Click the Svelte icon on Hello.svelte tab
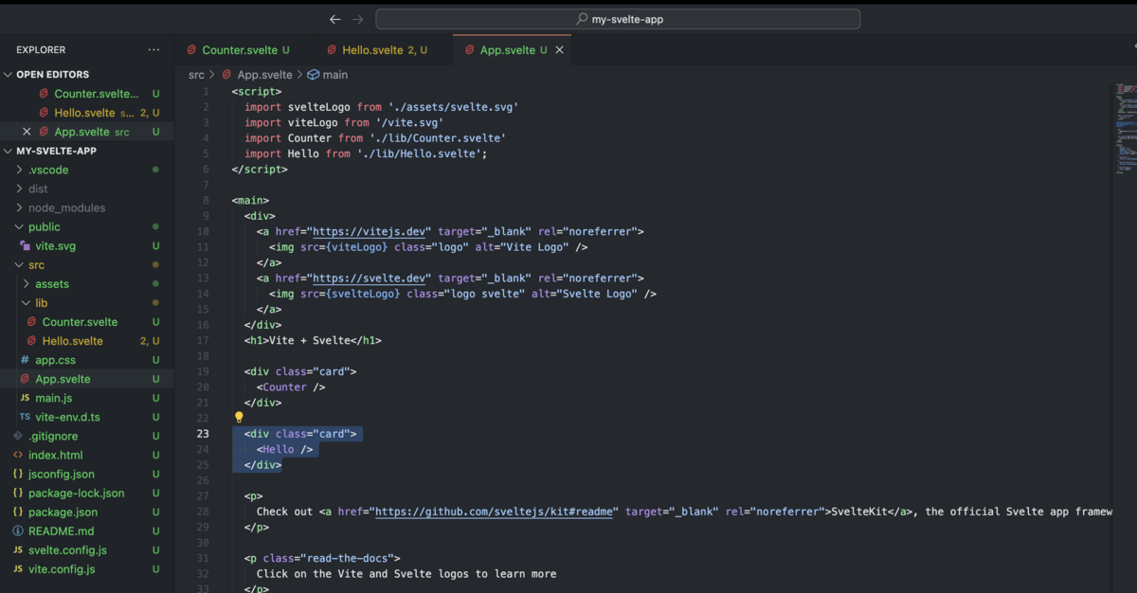1137x593 pixels. (332, 50)
